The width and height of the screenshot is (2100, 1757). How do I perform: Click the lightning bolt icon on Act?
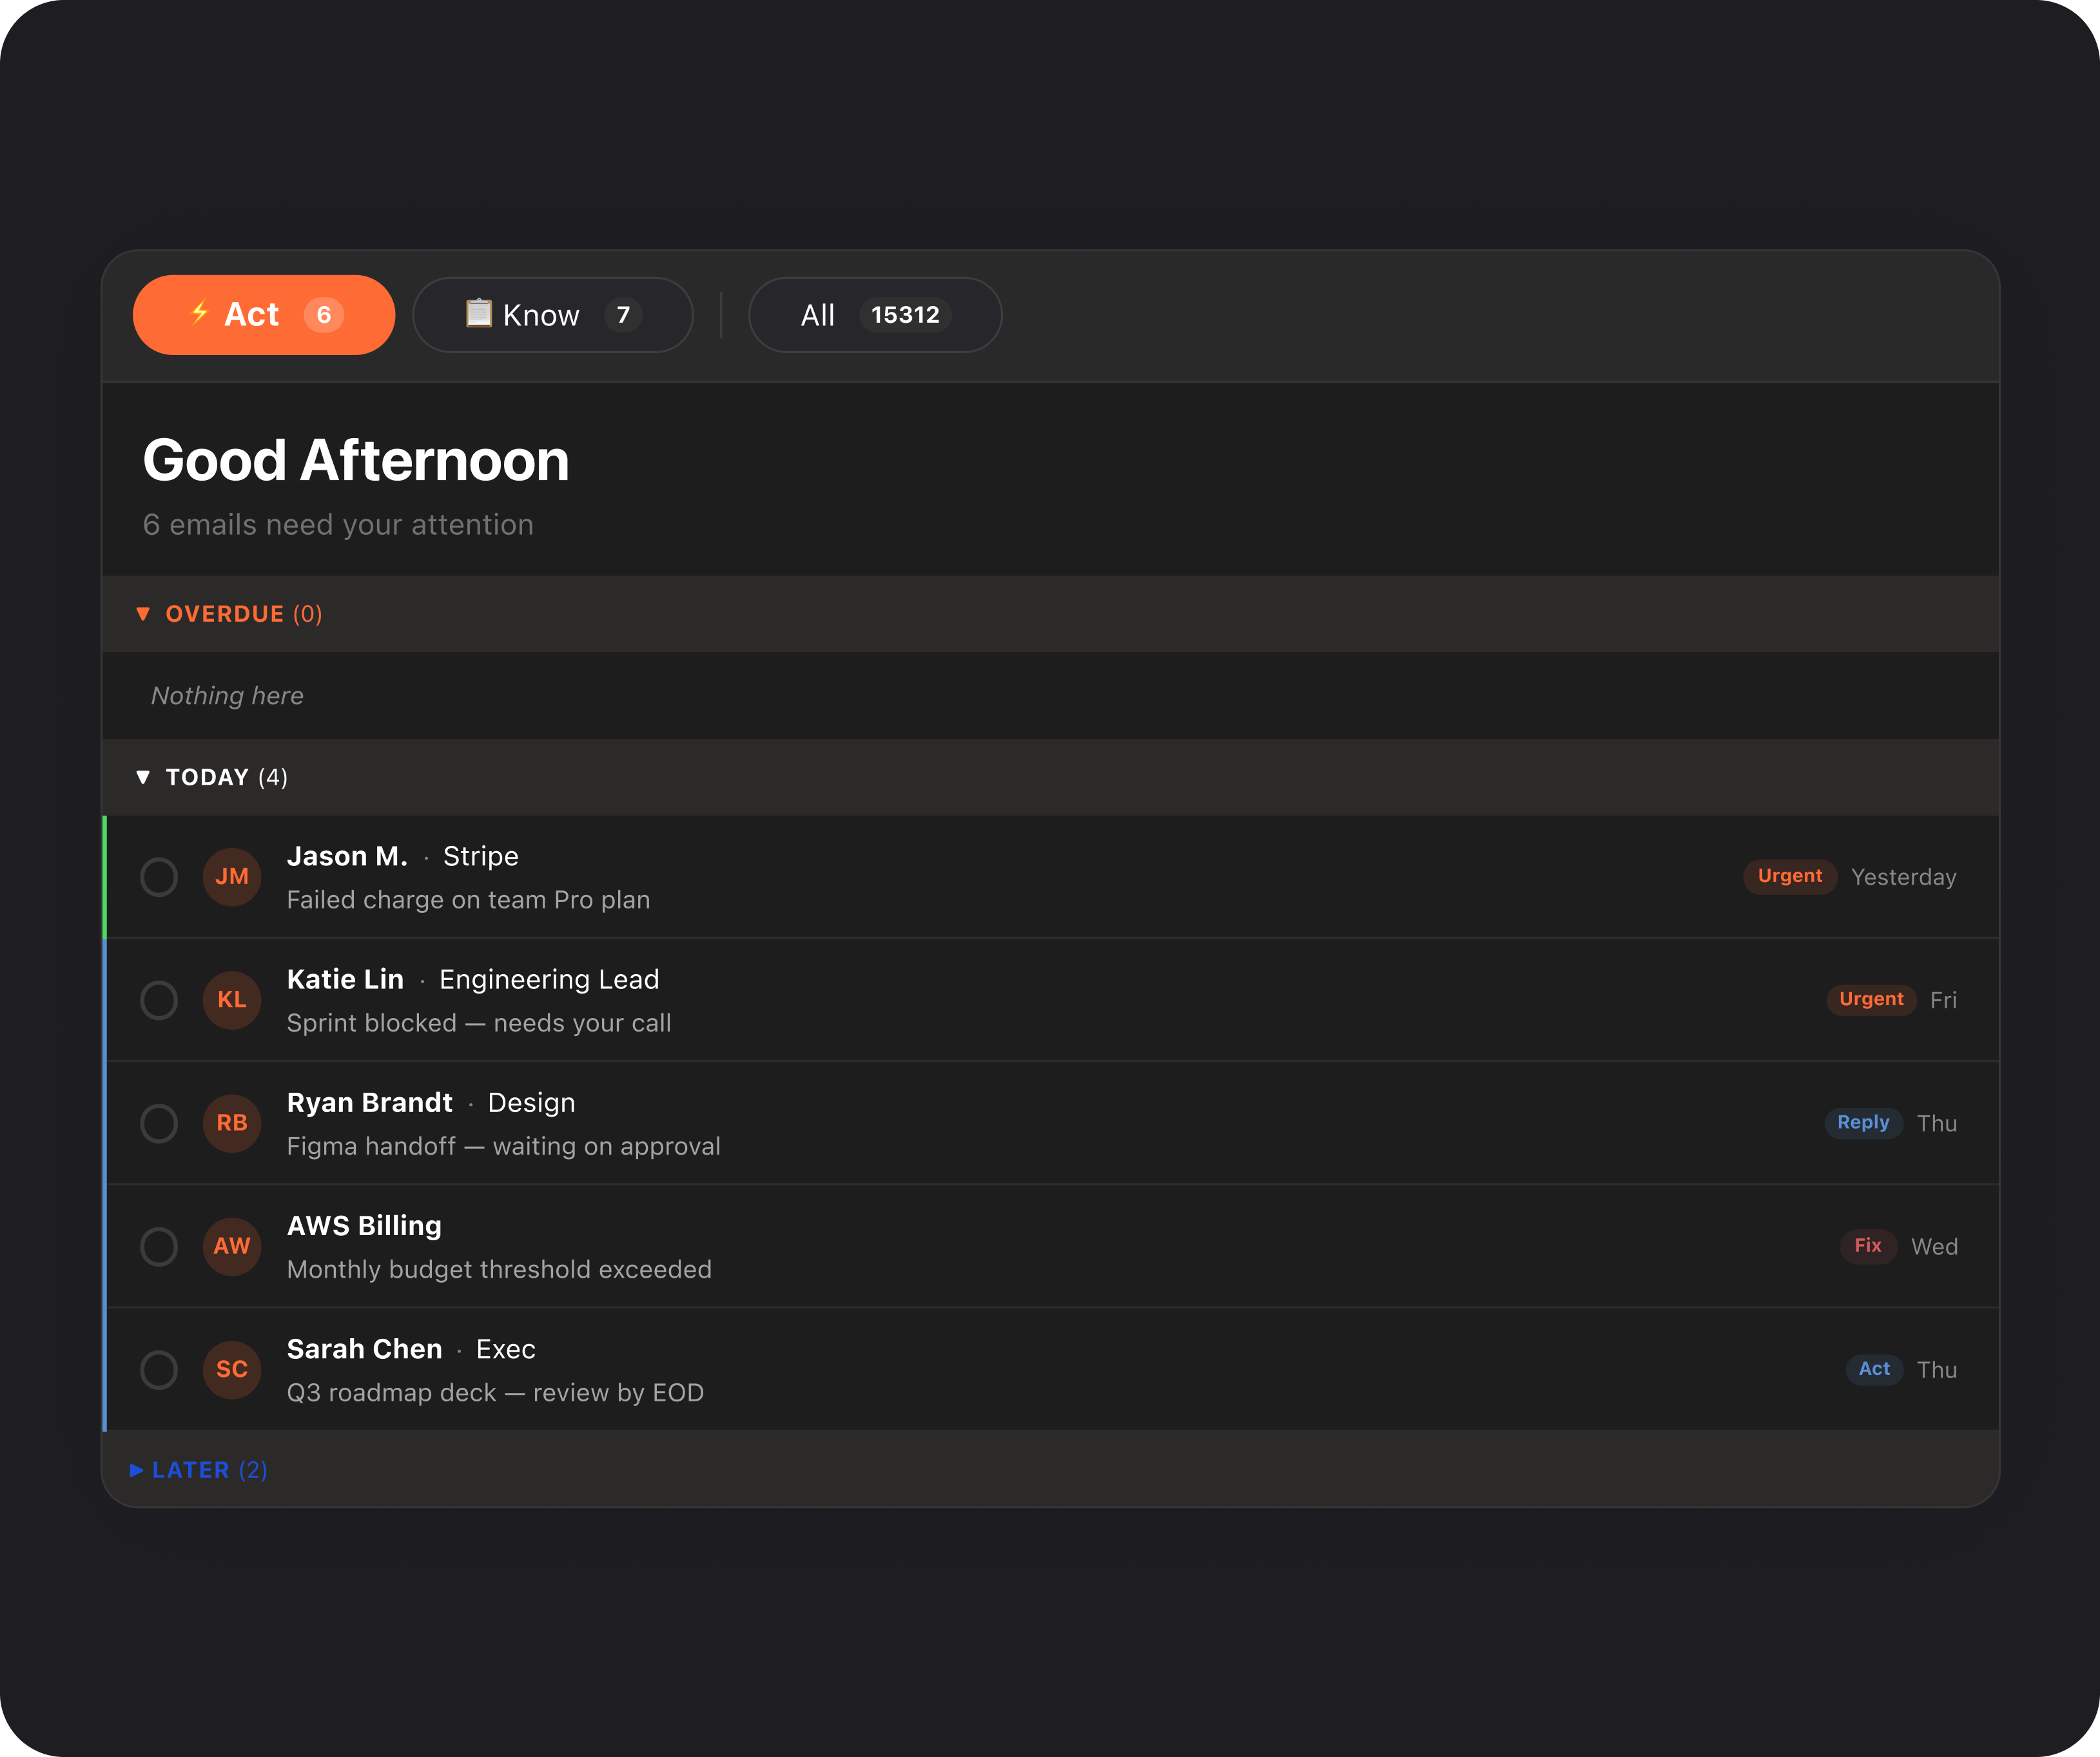[200, 315]
